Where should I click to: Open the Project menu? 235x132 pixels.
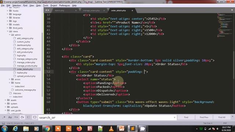point(54,5)
